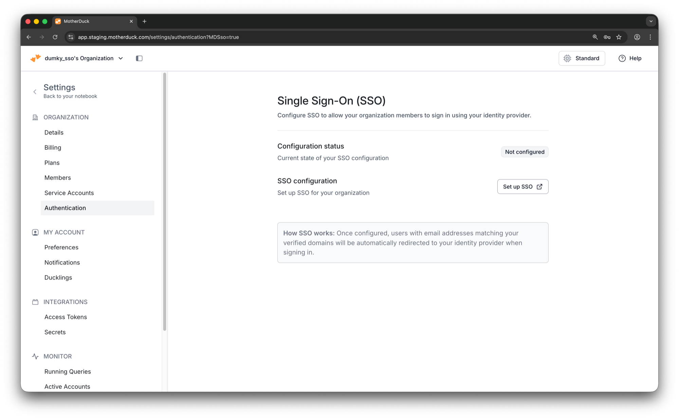Click the My Account person icon
The width and height of the screenshot is (679, 419).
click(x=35, y=232)
